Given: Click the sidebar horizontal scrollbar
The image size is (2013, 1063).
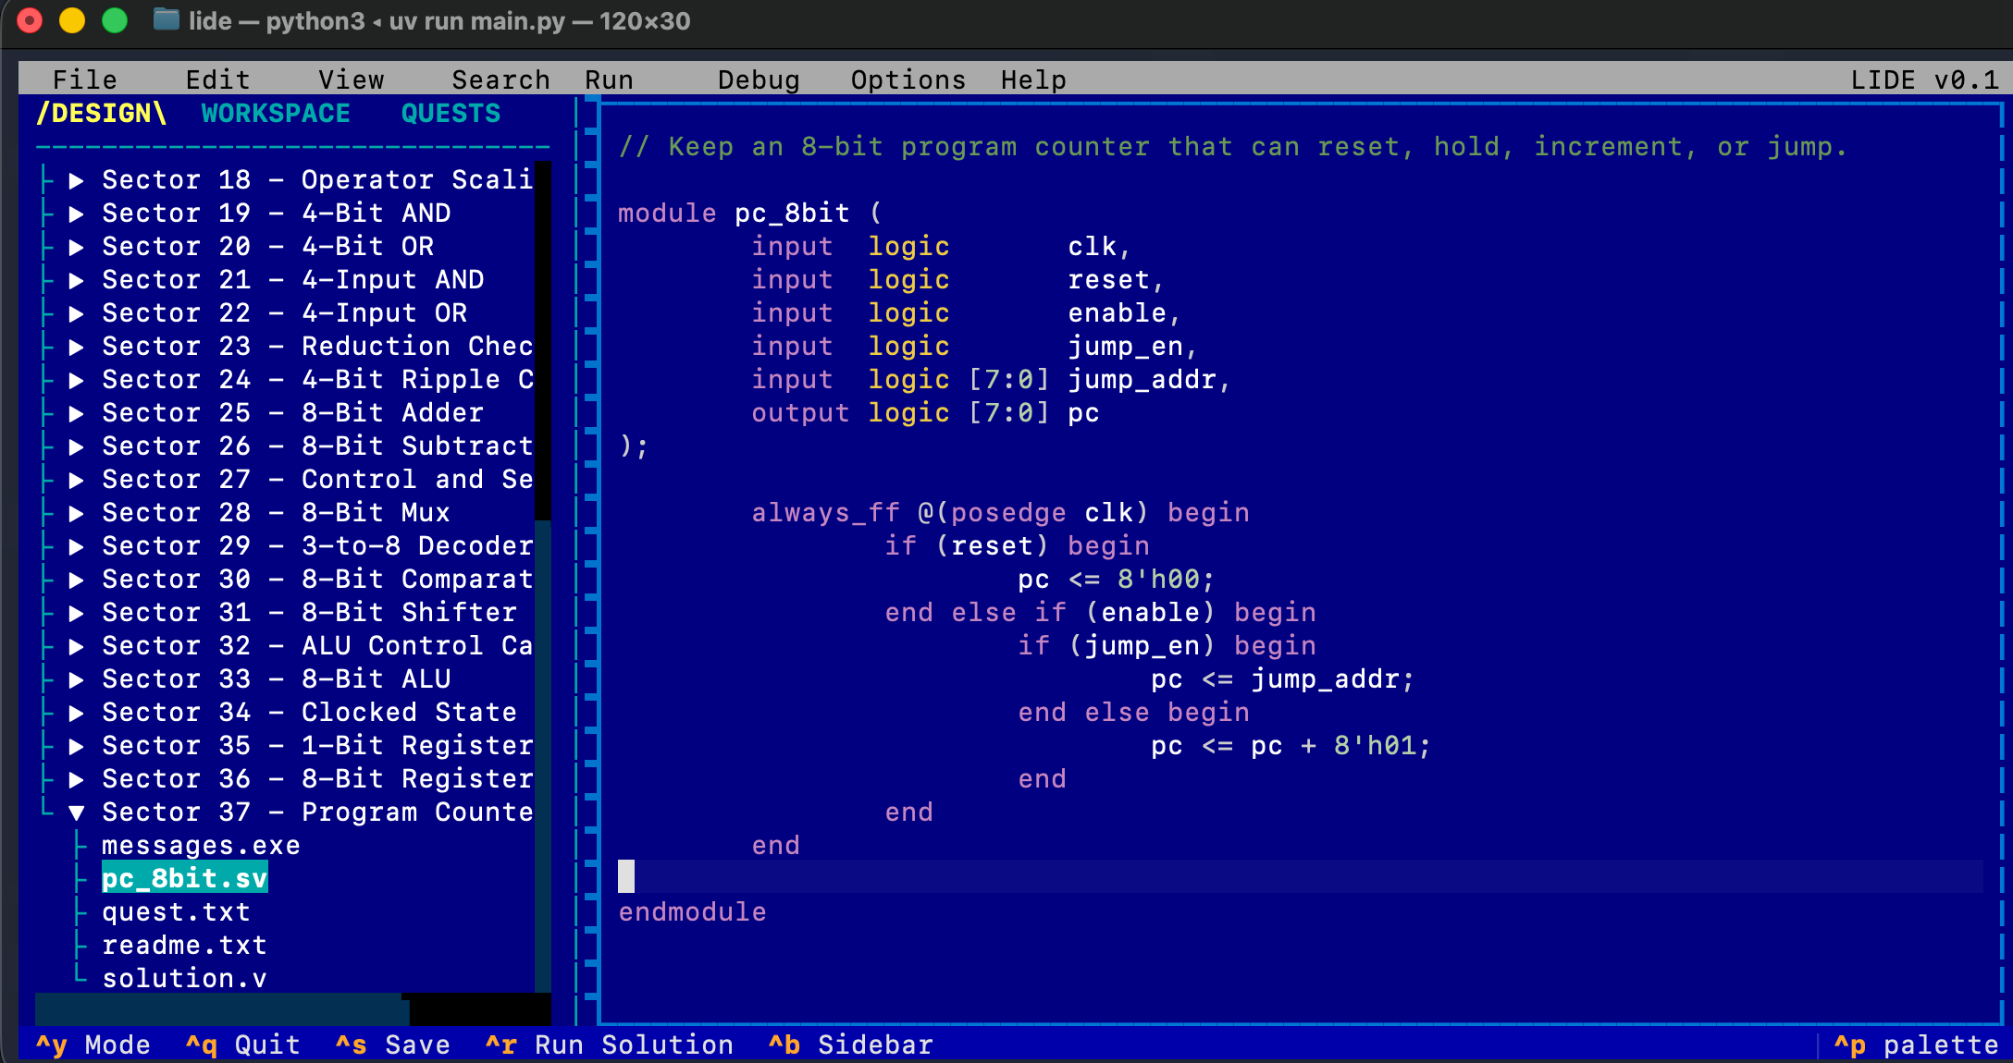Looking at the screenshot, I should [217, 1009].
